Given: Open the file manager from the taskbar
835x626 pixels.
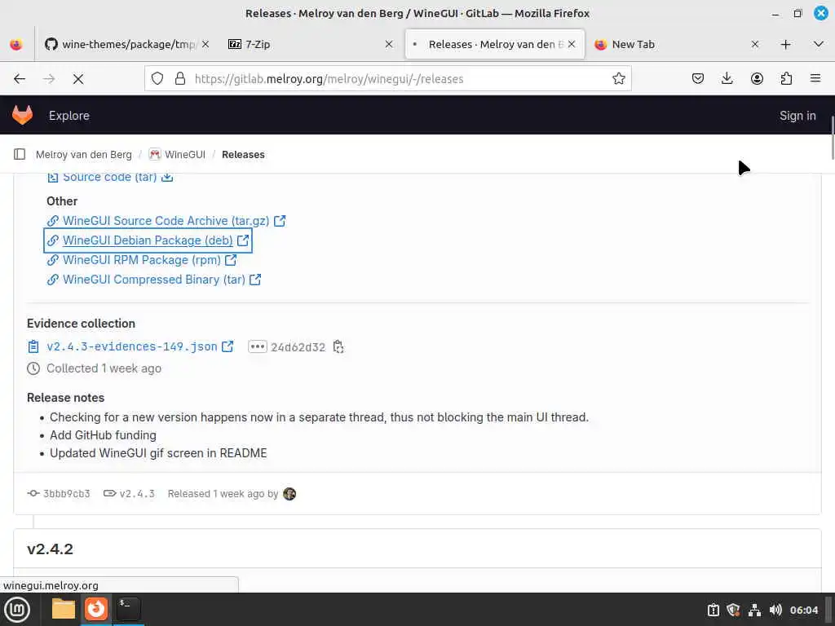Looking at the screenshot, I should pyautogui.click(x=64, y=609).
